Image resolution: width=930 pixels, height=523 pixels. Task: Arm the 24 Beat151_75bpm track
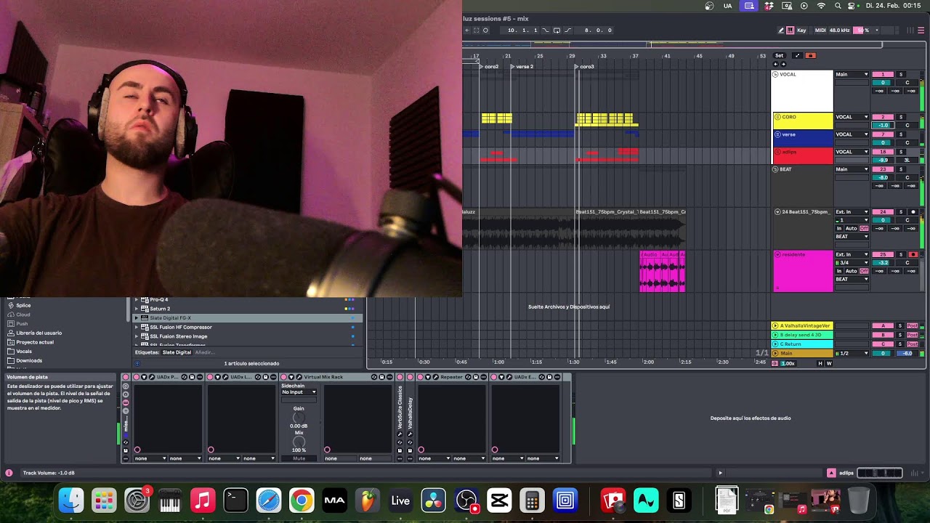click(x=913, y=212)
